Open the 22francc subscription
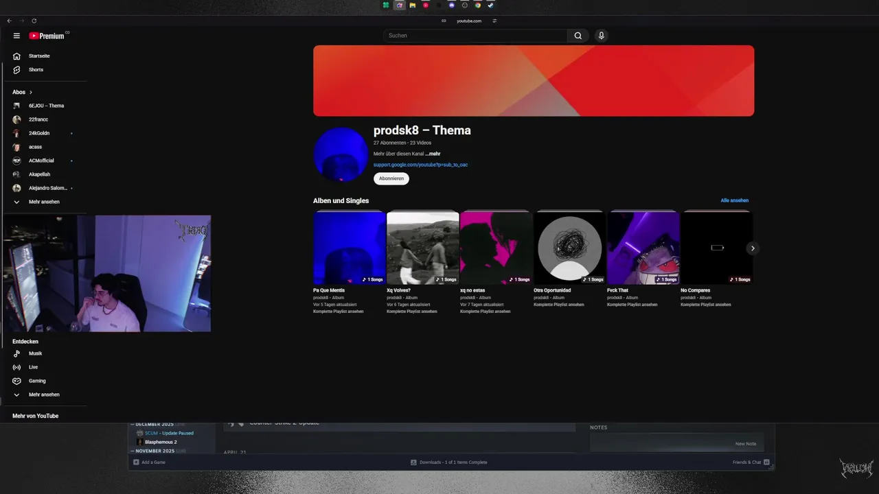This screenshot has width=879, height=494. coord(38,119)
